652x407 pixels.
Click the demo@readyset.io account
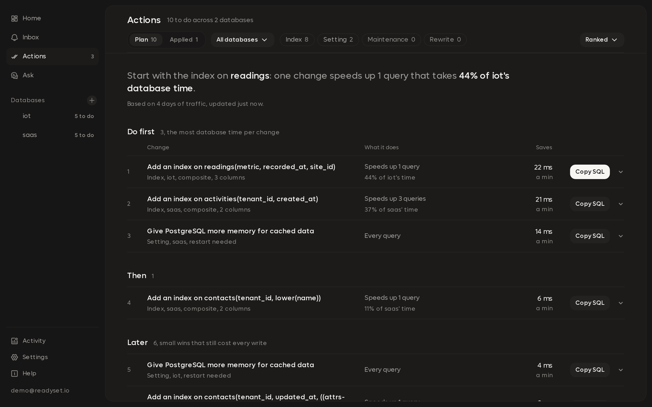[x=40, y=391]
